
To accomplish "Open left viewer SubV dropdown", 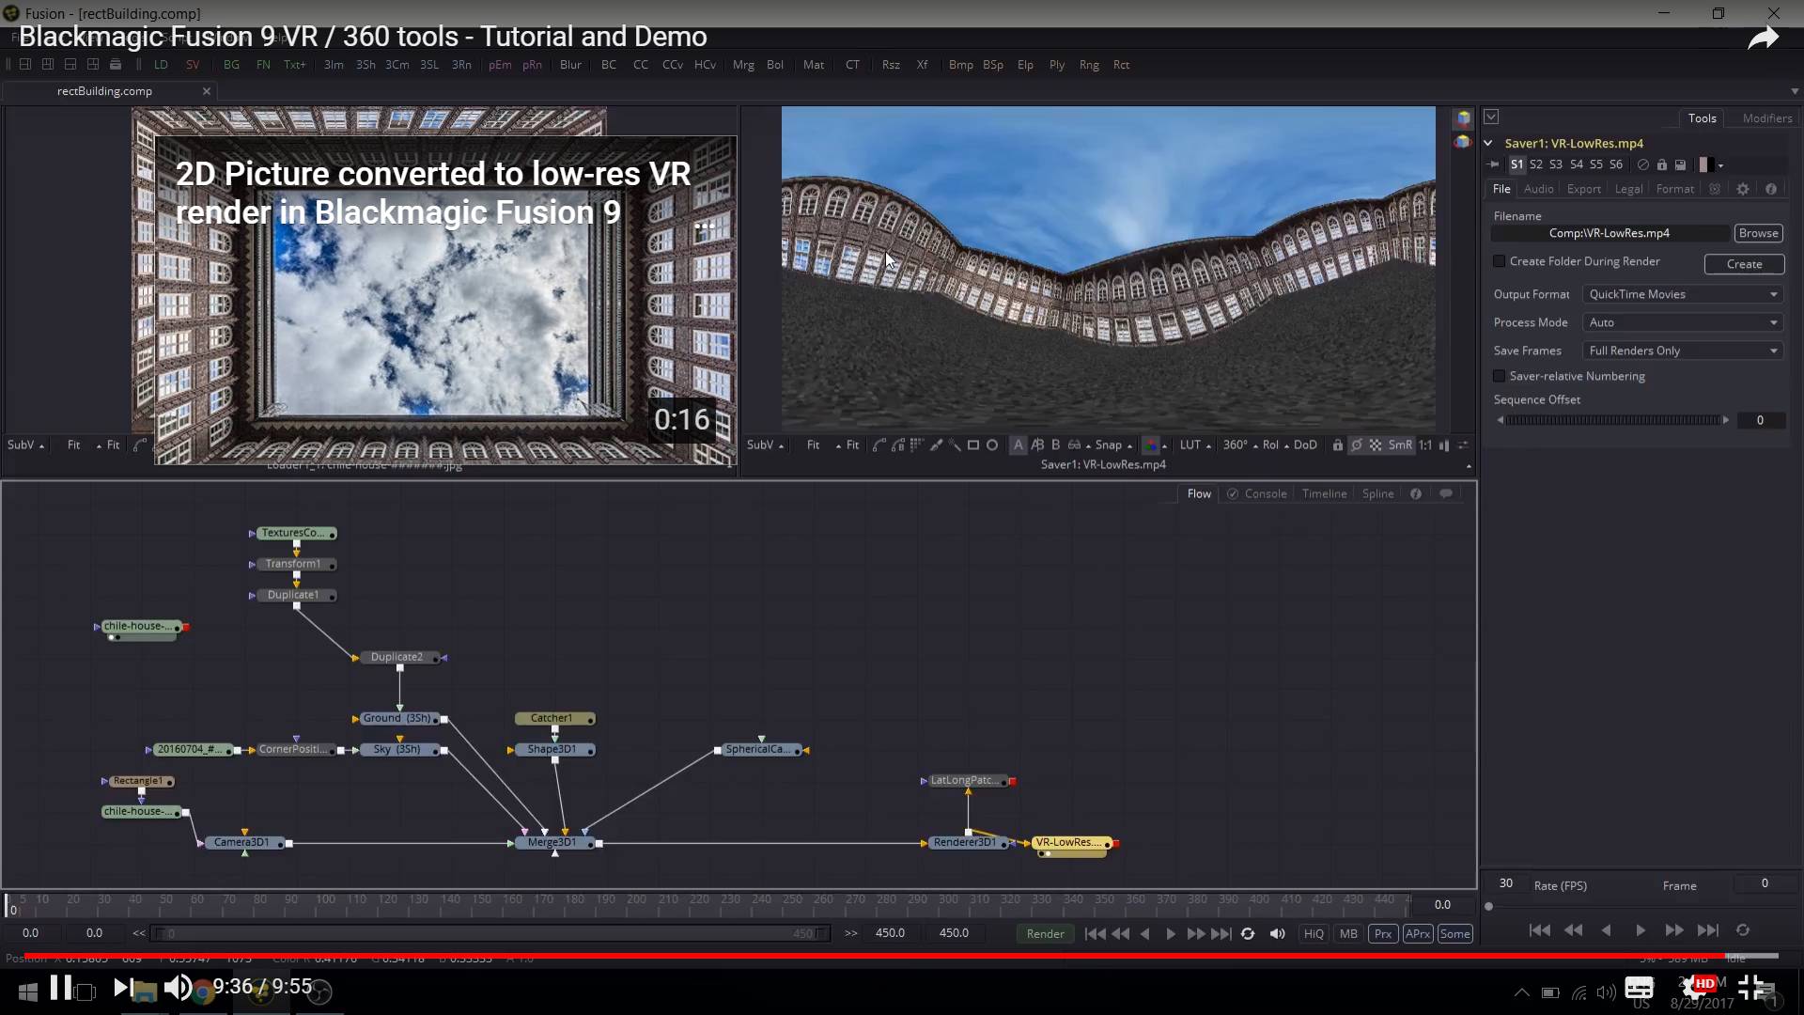I will [x=25, y=445].
